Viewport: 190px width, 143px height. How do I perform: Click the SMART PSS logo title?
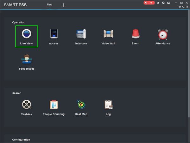[x=15, y=5]
